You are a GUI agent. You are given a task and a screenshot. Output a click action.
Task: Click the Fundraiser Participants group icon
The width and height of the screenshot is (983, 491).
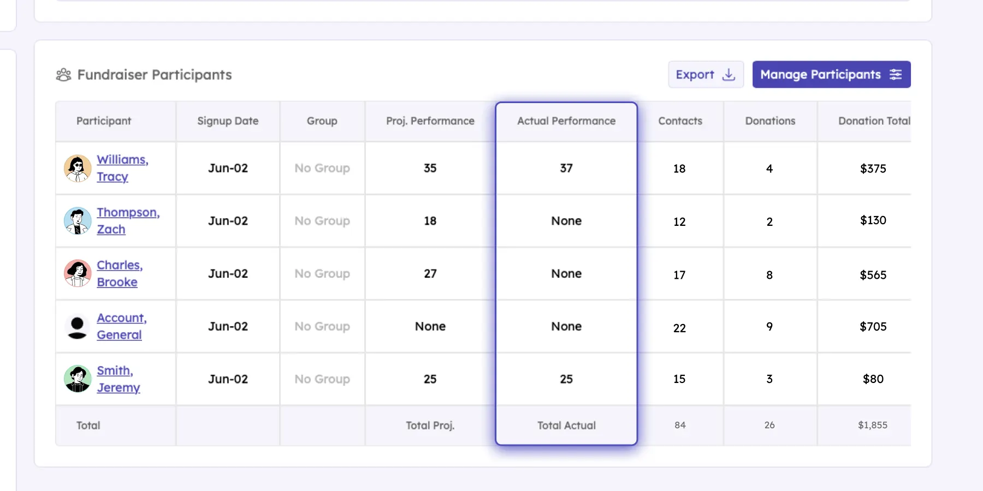pos(63,75)
